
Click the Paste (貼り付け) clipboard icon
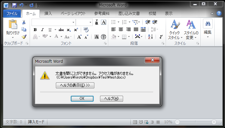coord(13,24)
